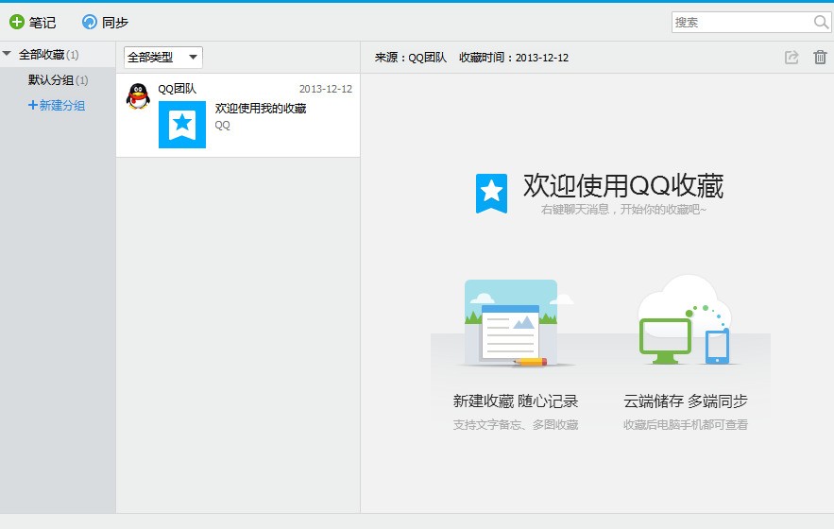Click the heading 欢迎使用QQ收藏

pos(623,186)
